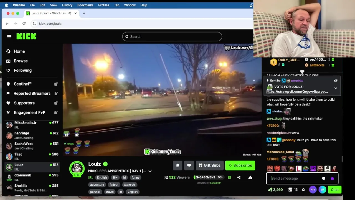Click the popout icon beside Engagement PvP

click(56, 112)
